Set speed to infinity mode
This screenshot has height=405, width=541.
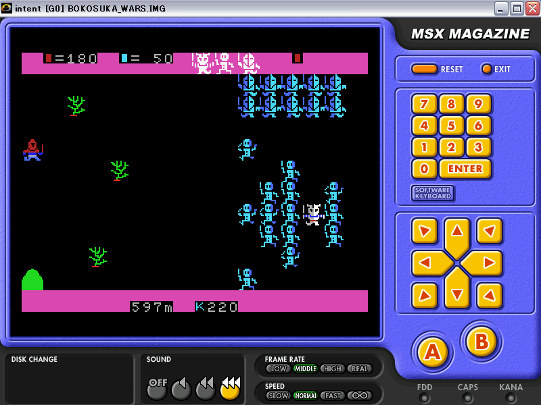click(x=360, y=396)
